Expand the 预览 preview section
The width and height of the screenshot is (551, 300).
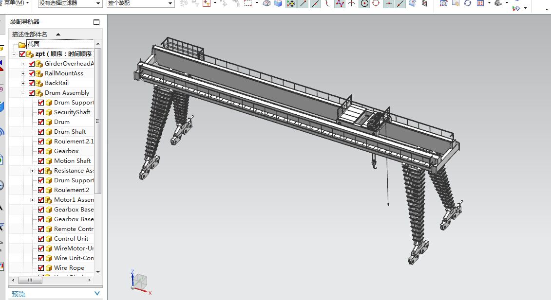97,294
